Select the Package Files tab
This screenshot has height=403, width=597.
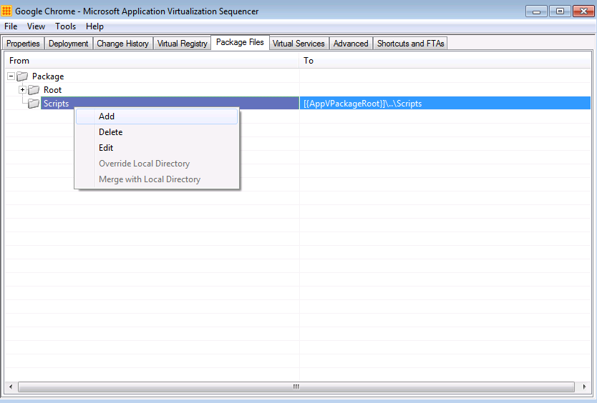pyautogui.click(x=240, y=42)
